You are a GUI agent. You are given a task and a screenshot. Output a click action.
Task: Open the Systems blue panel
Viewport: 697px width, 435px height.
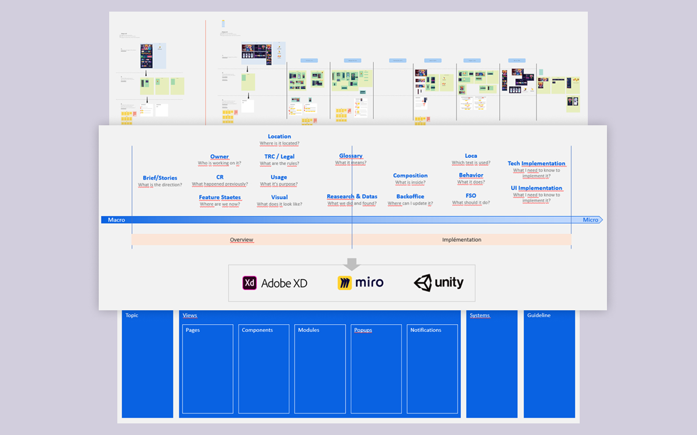[492, 364]
